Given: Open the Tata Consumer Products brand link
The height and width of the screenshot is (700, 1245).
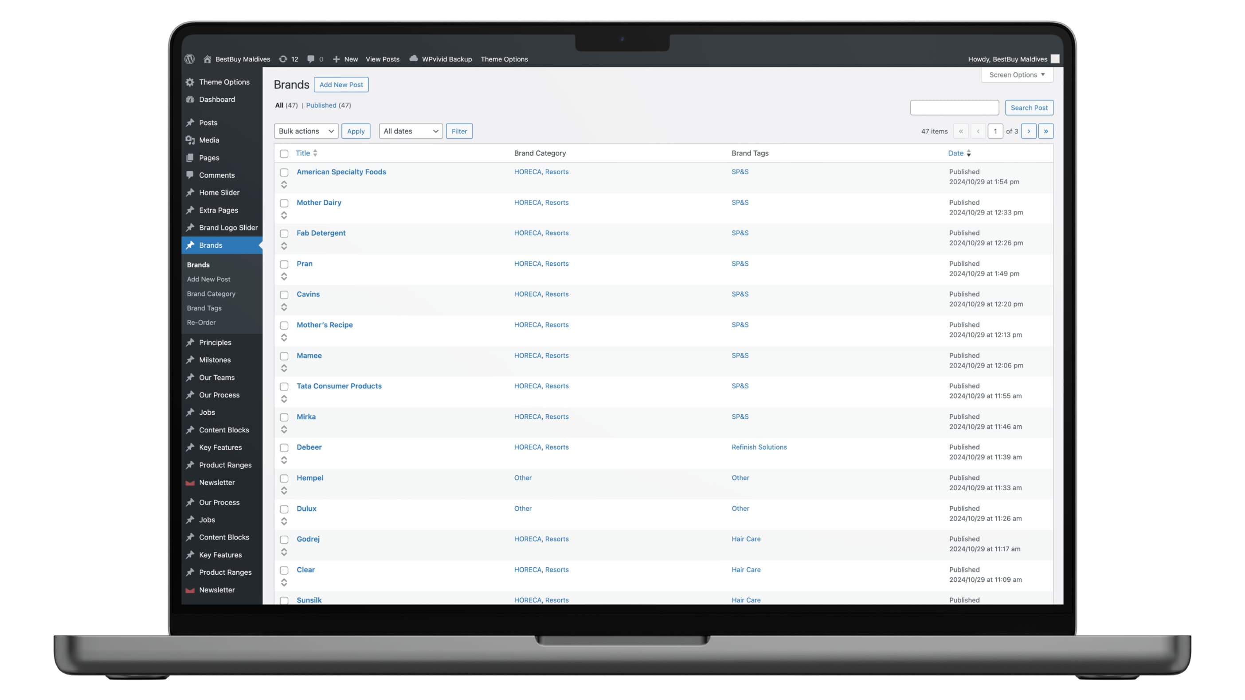Looking at the screenshot, I should tap(339, 386).
